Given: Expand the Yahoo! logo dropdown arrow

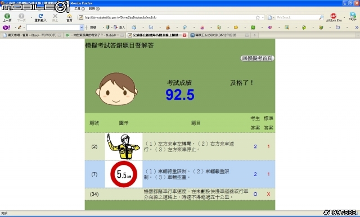Looking at the screenshot, I should pos(15,27).
